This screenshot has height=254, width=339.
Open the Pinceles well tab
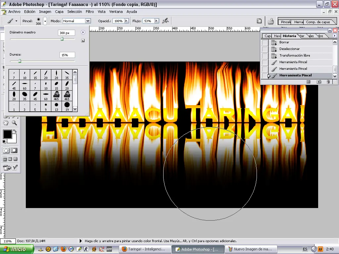tap(285, 22)
